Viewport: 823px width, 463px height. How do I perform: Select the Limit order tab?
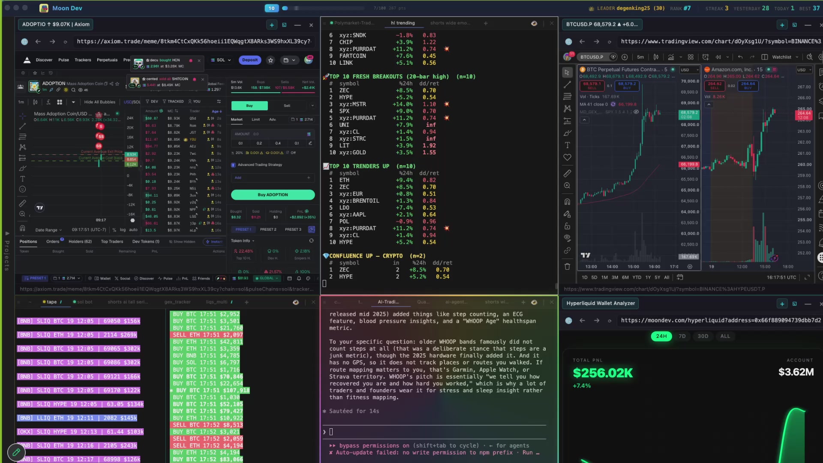256,120
